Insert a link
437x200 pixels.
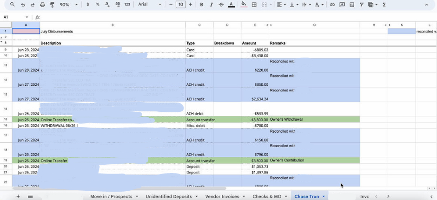332,5
